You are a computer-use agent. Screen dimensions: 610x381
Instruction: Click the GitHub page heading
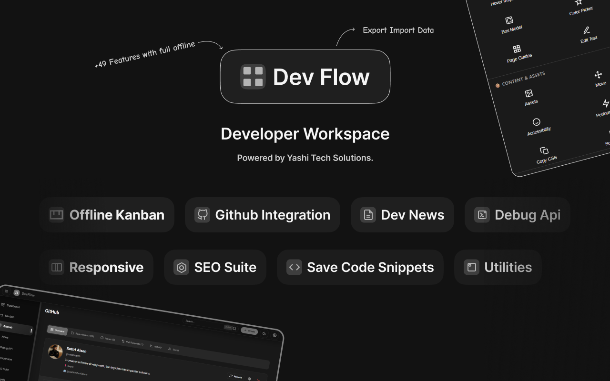point(52,311)
